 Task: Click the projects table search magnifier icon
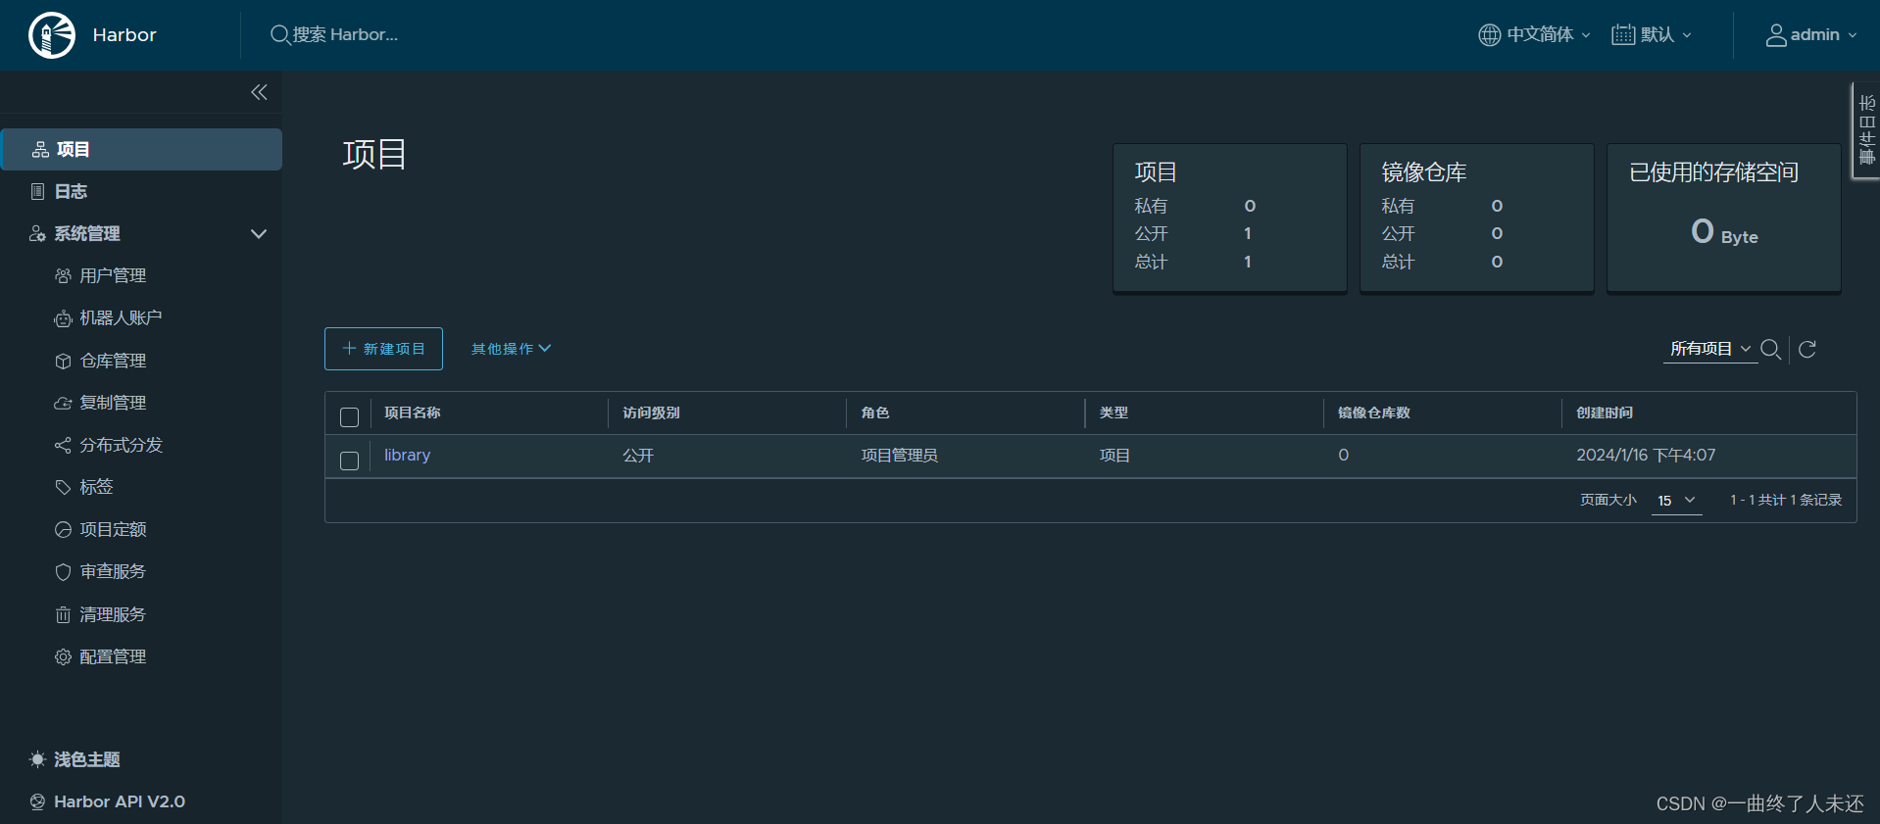click(1770, 349)
